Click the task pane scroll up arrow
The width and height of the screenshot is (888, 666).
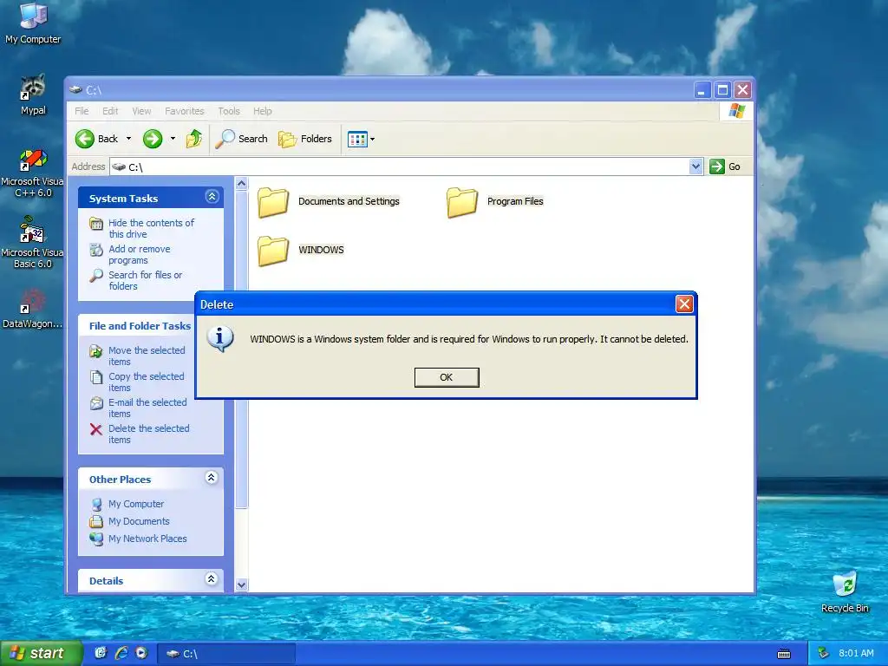pyautogui.click(x=241, y=184)
